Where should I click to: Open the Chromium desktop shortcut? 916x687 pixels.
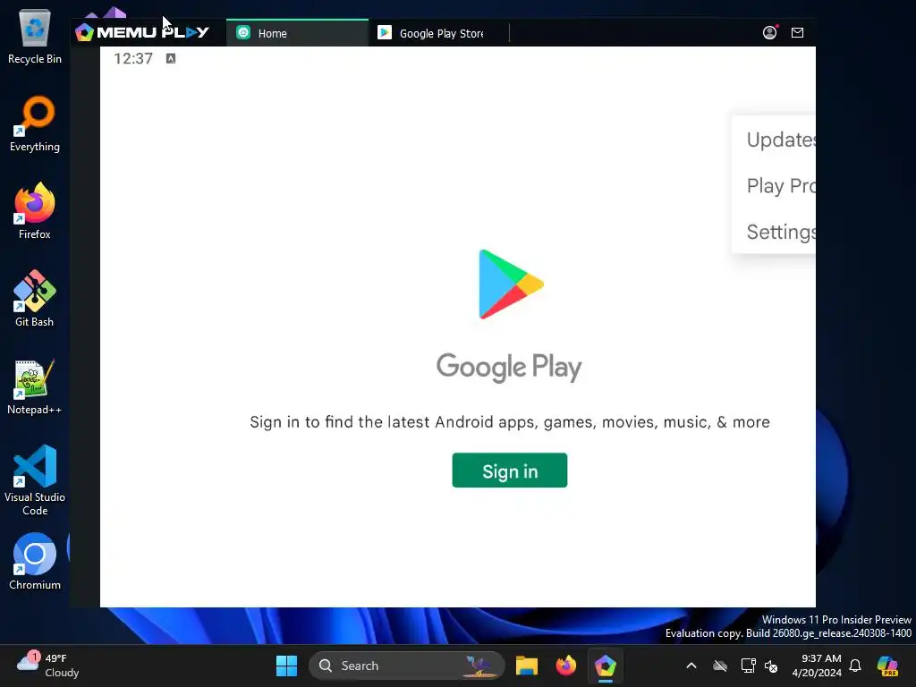click(35, 562)
